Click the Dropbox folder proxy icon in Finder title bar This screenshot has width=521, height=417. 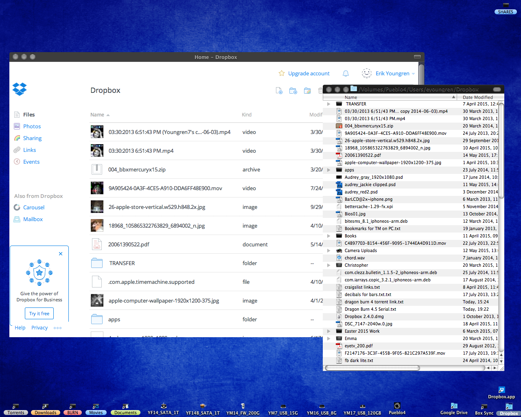click(354, 89)
